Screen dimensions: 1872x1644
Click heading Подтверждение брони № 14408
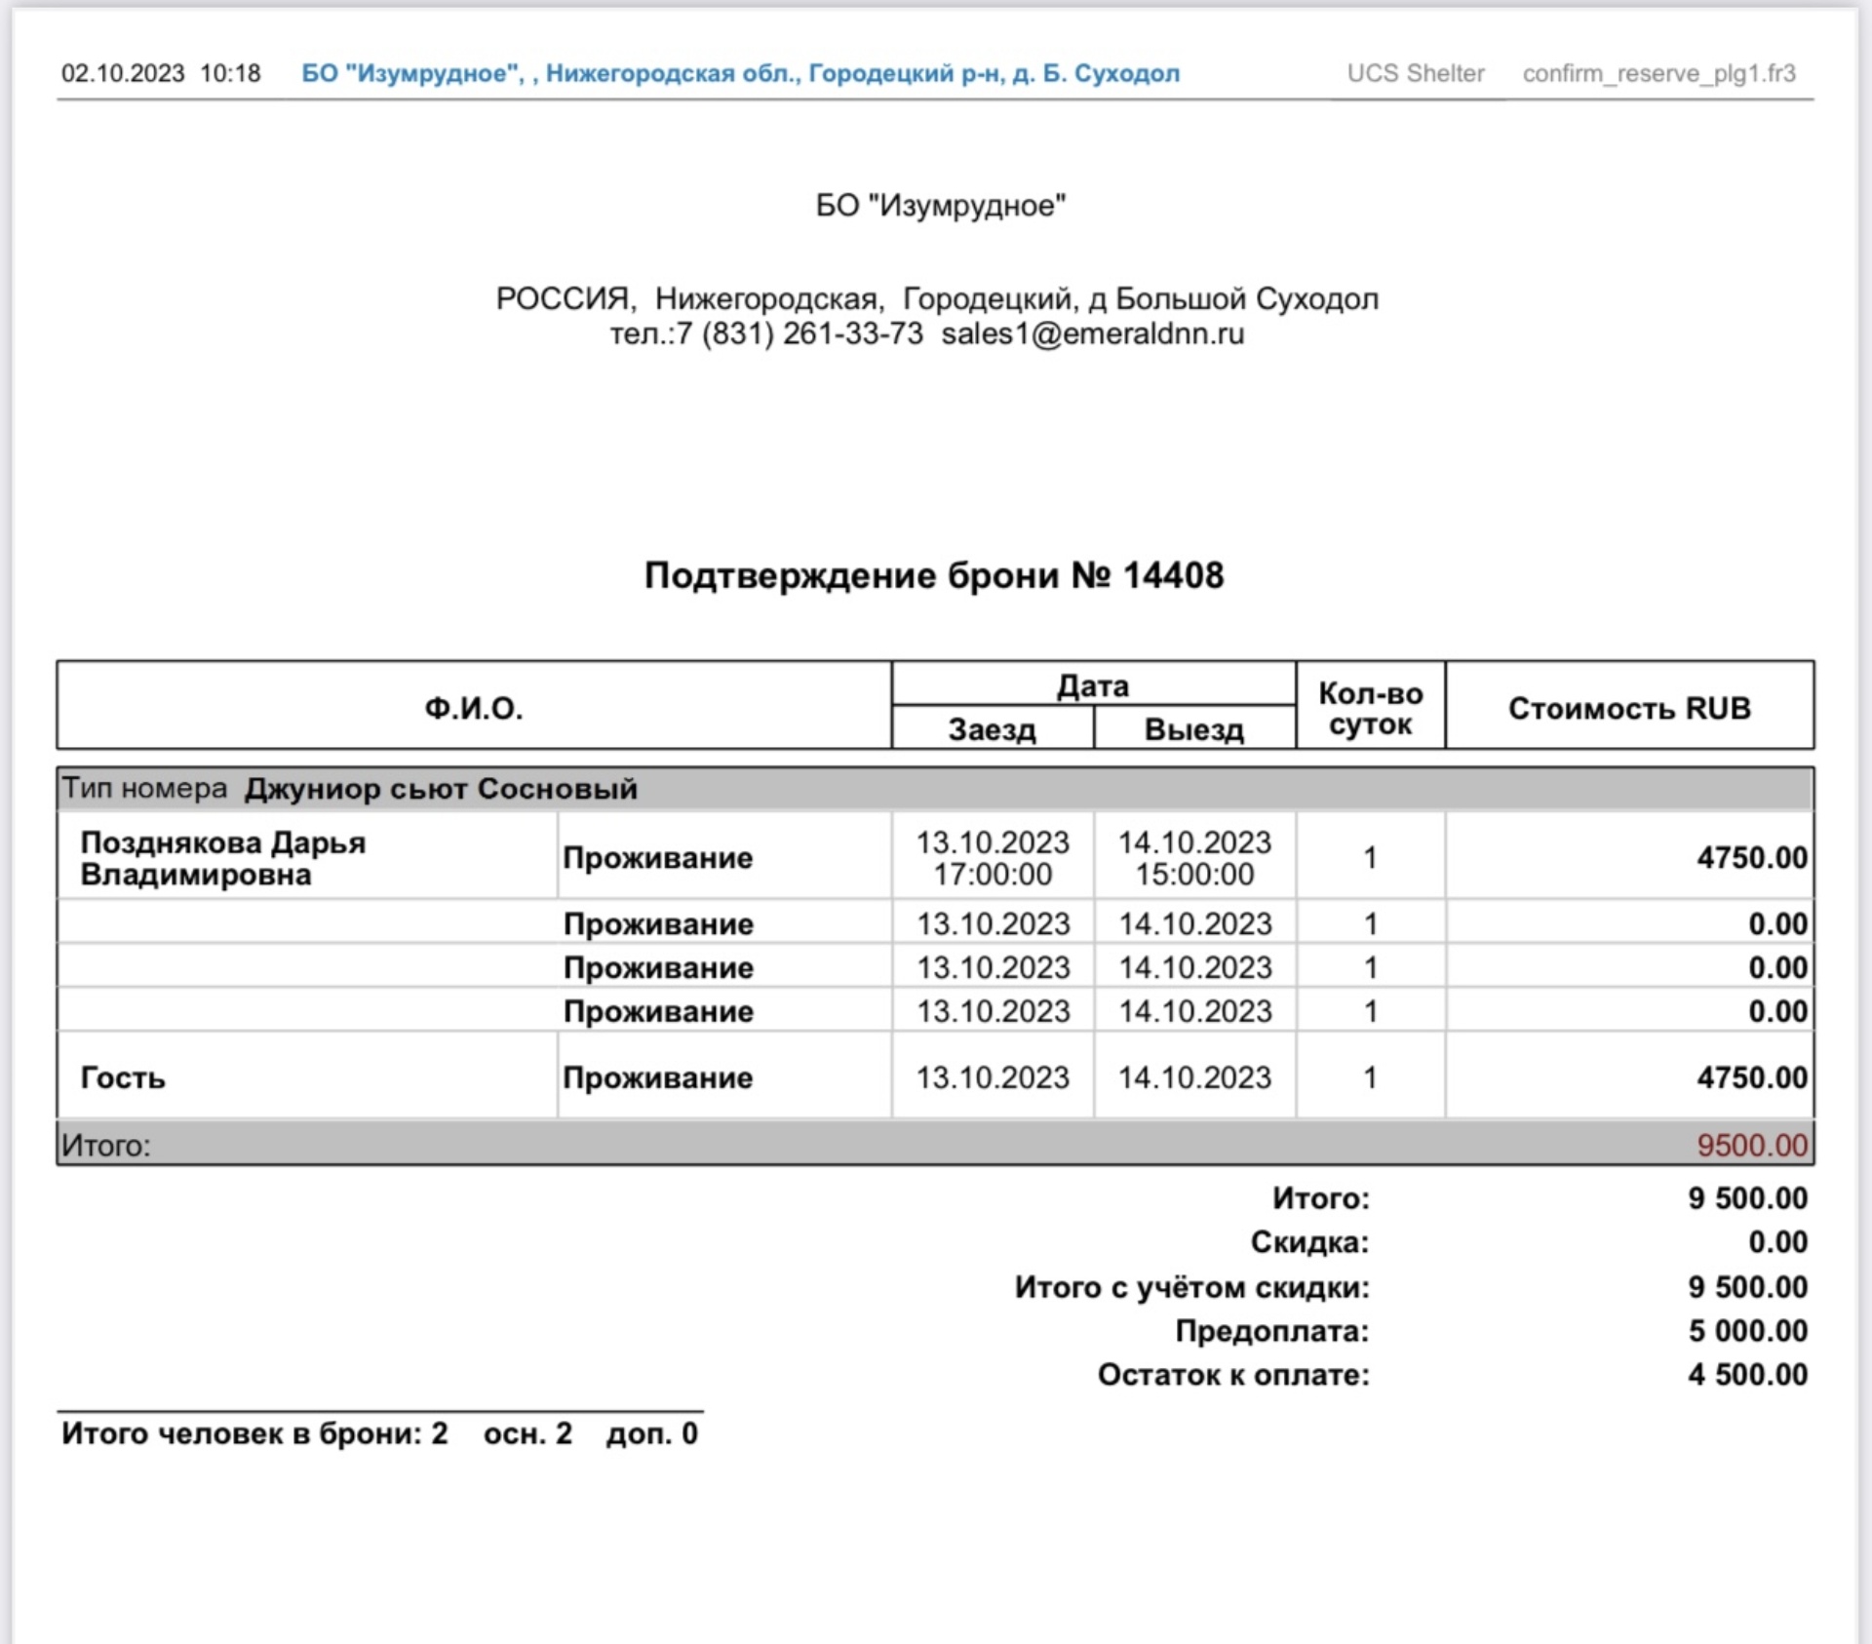[934, 575]
